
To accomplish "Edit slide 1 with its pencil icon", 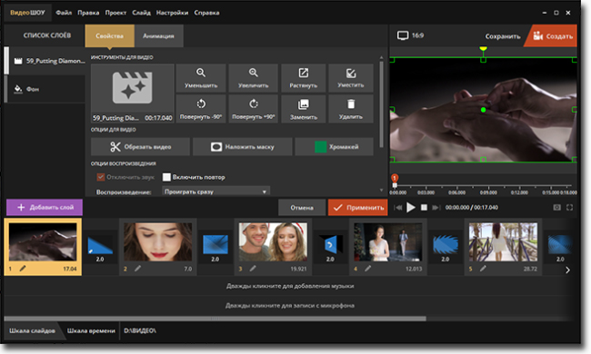I will (23, 269).
